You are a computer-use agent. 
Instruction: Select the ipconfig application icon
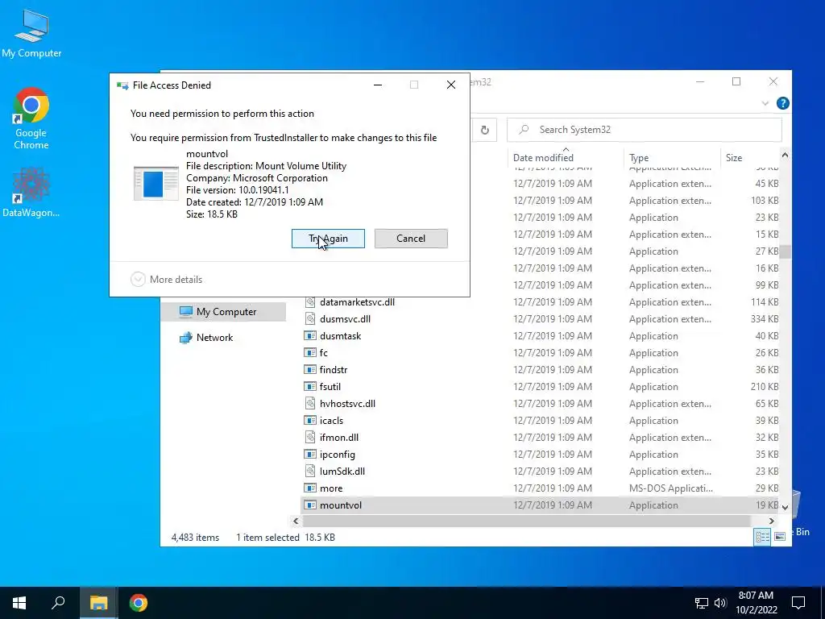point(310,455)
